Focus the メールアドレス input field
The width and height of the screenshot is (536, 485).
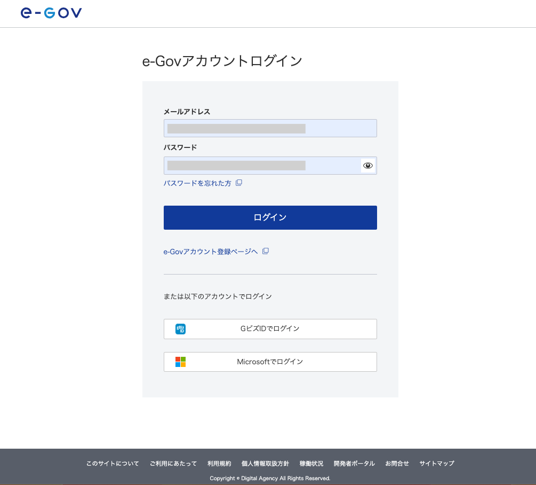pyautogui.click(x=270, y=128)
